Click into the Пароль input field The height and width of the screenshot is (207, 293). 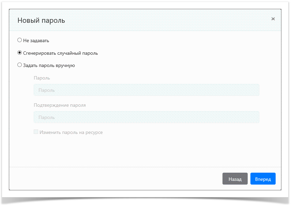click(146, 90)
